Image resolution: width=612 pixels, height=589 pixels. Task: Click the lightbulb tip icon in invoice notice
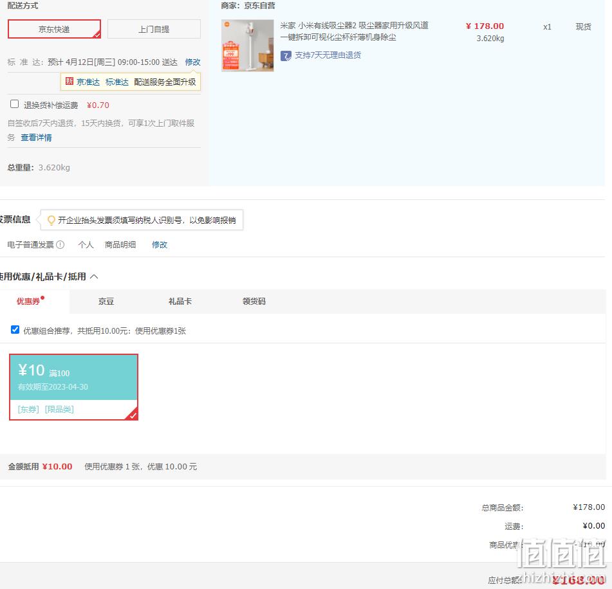(x=51, y=221)
